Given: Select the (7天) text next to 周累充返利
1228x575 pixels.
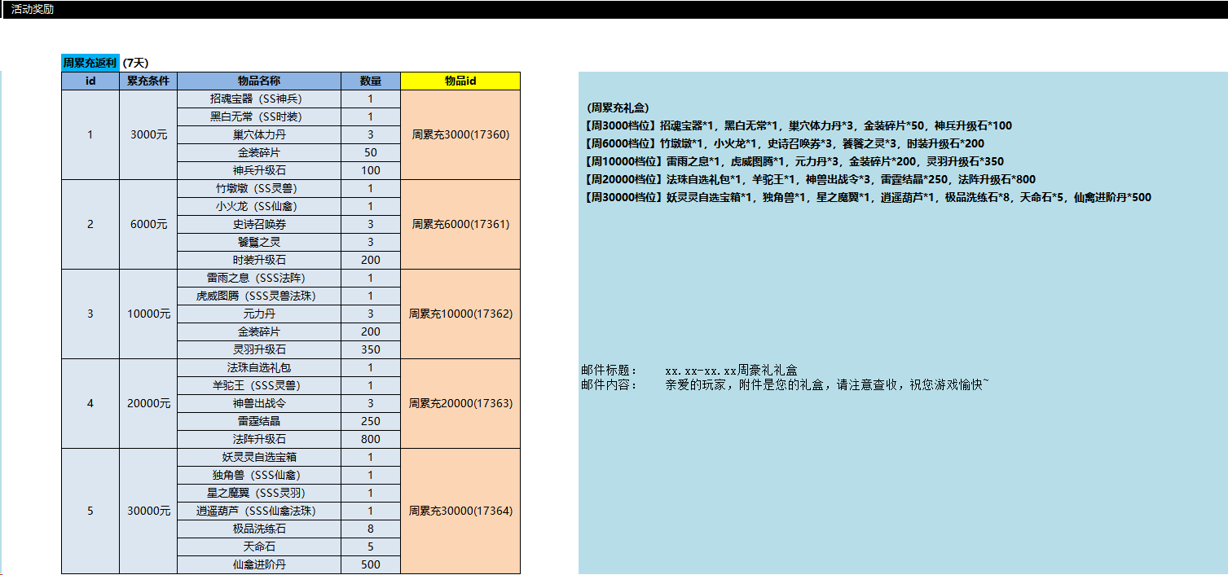Looking at the screenshot, I should click(x=135, y=63).
